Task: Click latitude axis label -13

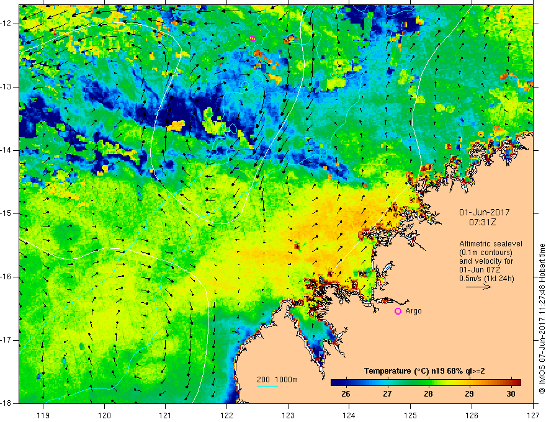Action: point(7,87)
